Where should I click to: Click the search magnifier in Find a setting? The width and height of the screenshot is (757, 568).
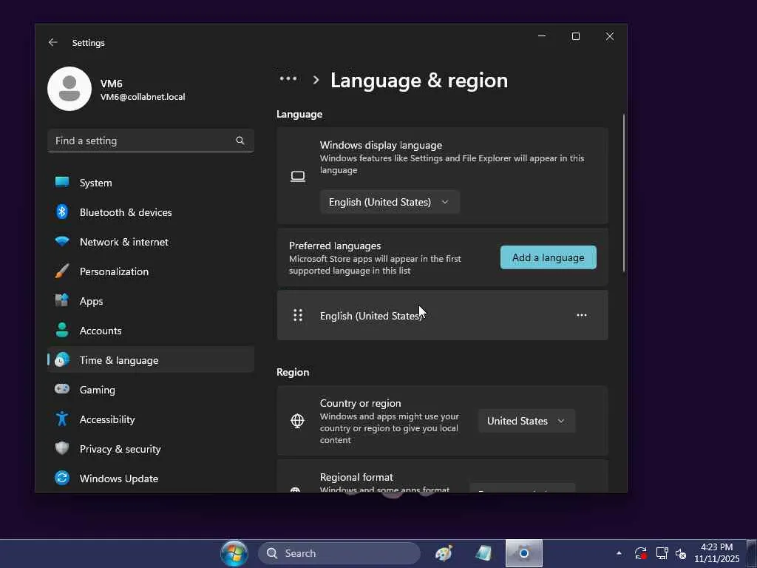[x=240, y=141]
